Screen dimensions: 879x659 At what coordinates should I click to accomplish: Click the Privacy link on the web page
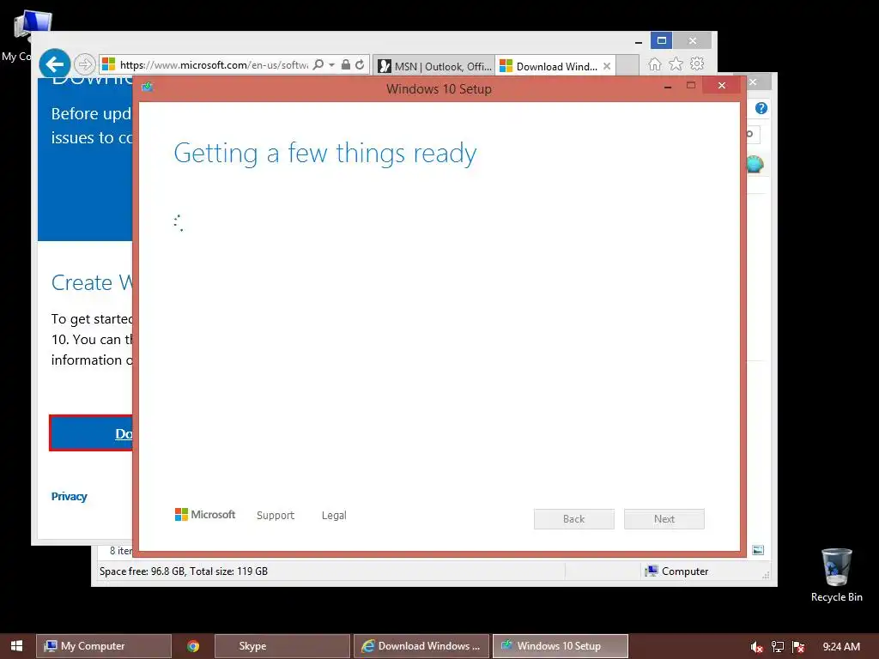tap(69, 497)
